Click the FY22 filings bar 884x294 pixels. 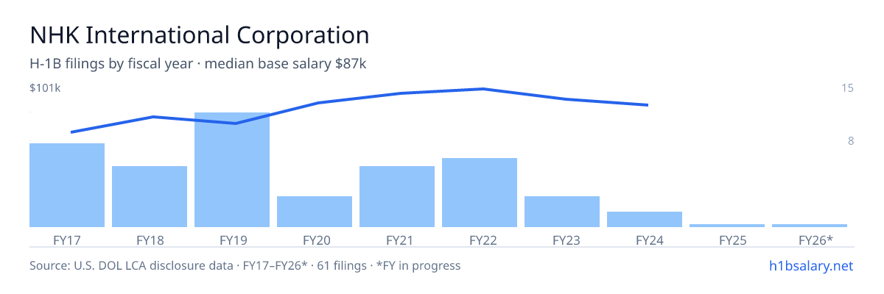click(x=480, y=193)
